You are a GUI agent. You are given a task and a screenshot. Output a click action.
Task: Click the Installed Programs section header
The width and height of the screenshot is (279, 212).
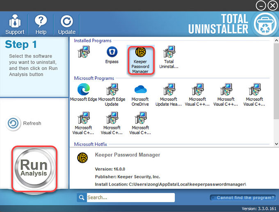click(93, 41)
